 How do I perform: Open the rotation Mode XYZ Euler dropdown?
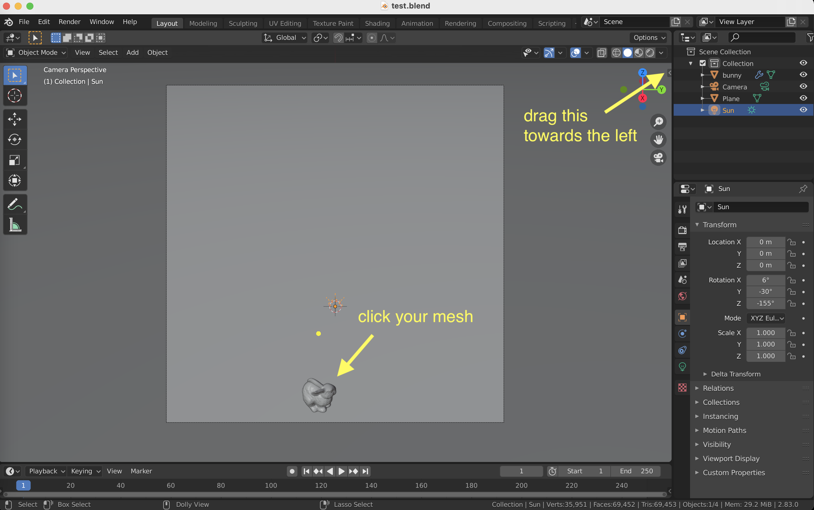pos(766,318)
